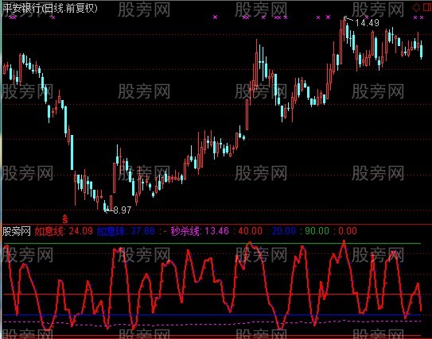Click the 如意线: 24.09 indicator value
The image size is (432, 339).
(64, 231)
